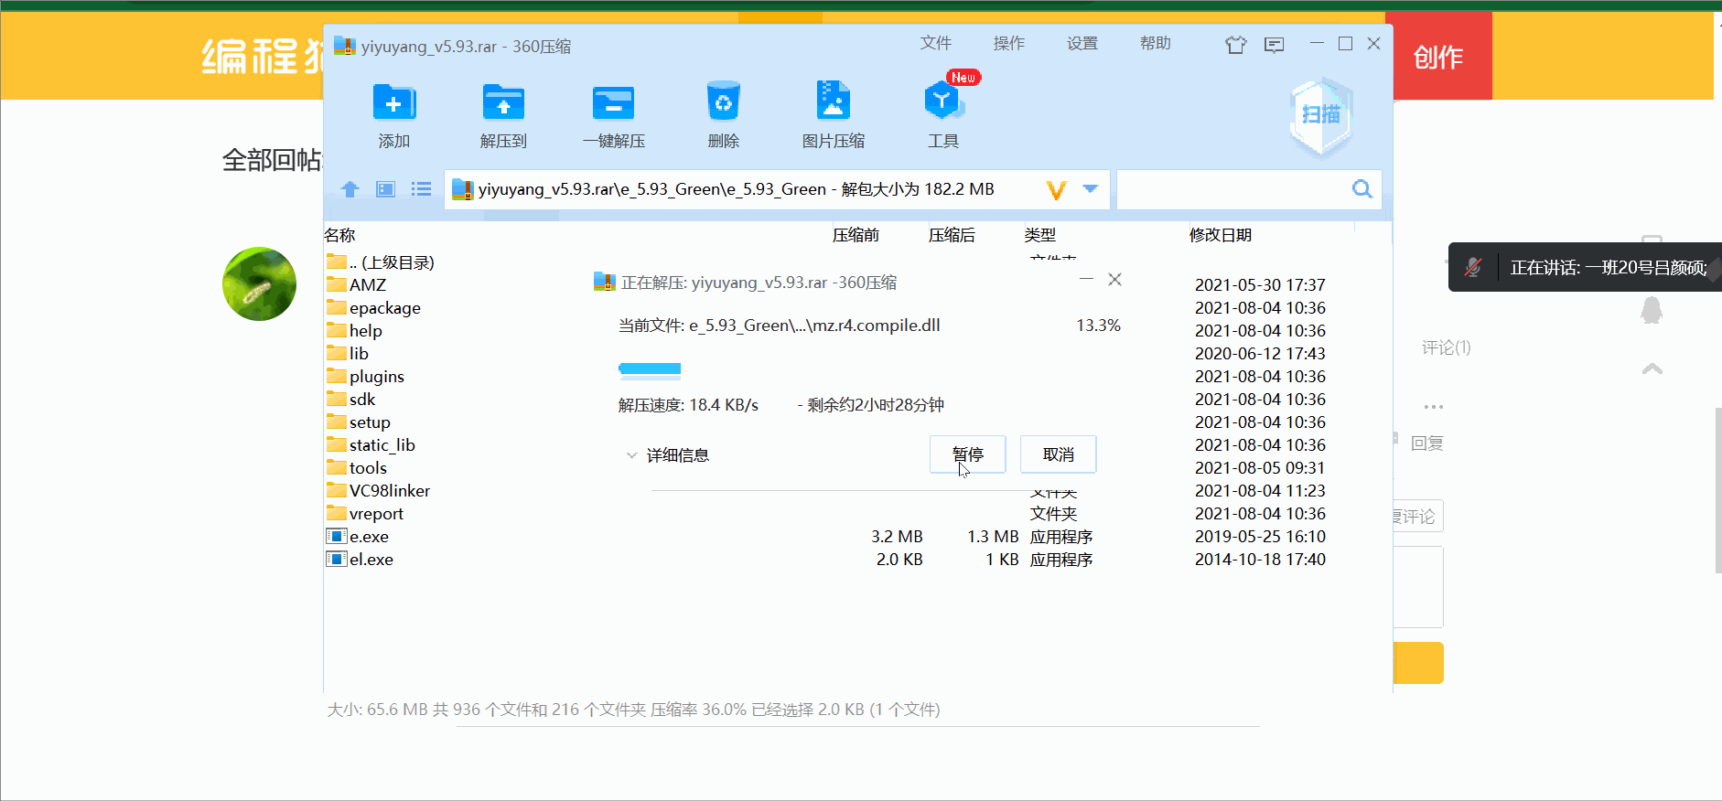Select the el.exe file icon
Viewport: 1722px width, 801px height.
[337, 559]
